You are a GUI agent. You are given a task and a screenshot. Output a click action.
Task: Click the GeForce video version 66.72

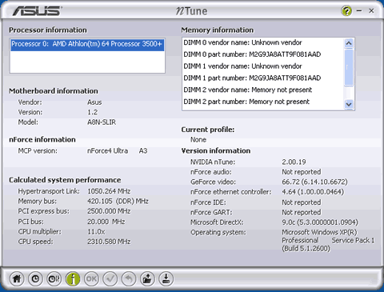pyautogui.click(x=314, y=182)
